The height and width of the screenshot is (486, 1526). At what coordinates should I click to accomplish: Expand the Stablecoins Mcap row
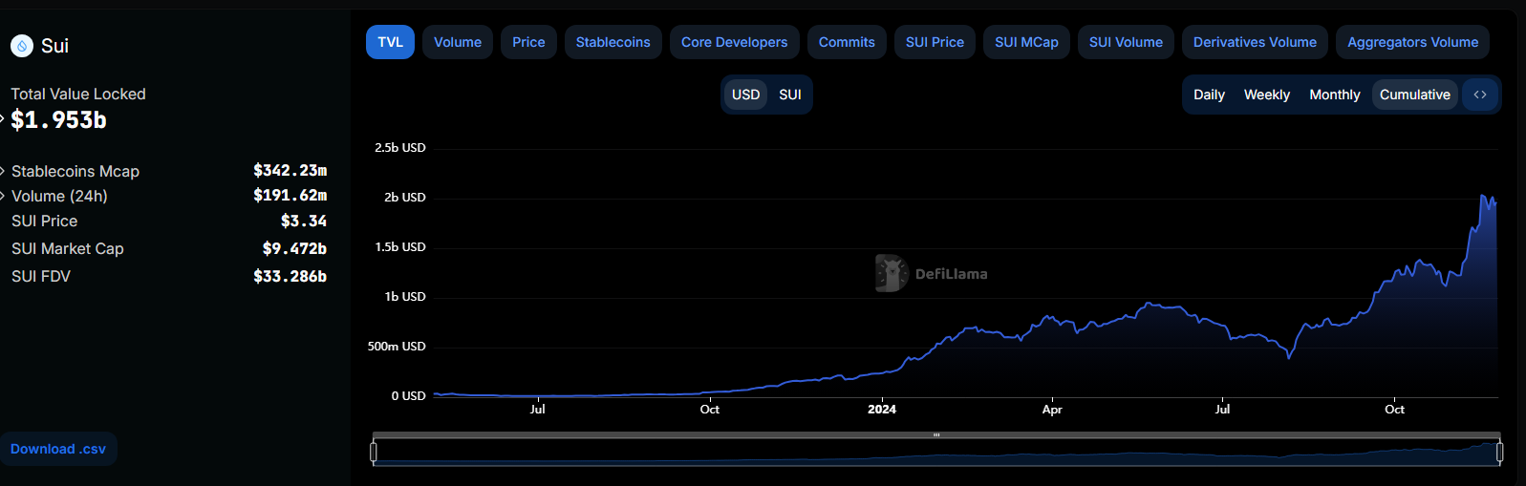4,171
